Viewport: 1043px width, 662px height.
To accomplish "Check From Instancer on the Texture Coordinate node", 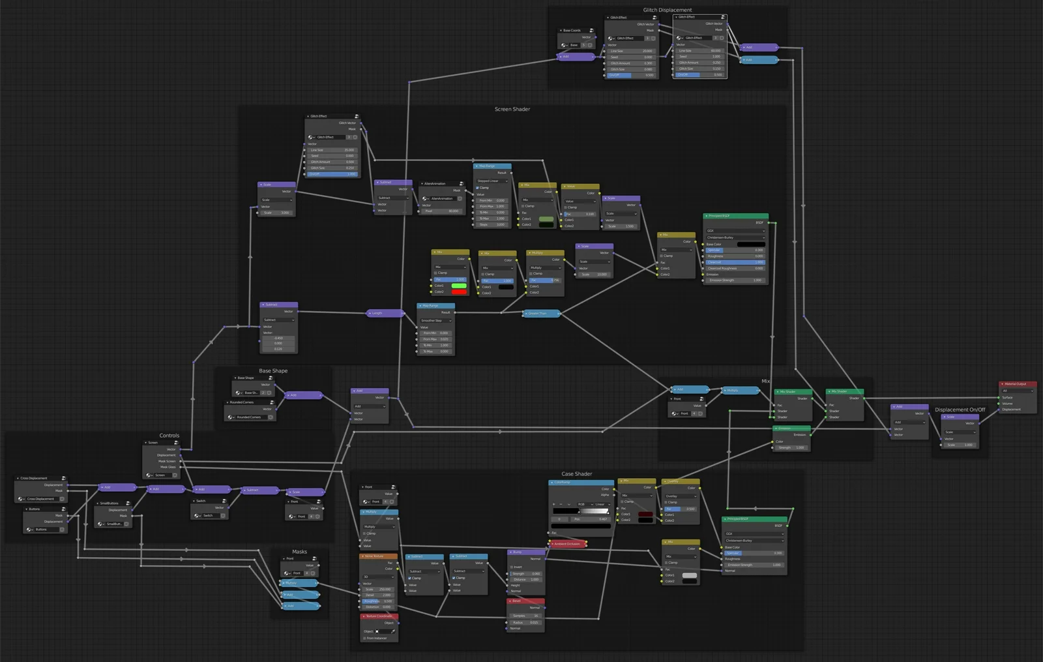I will pyautogui.click(x=364, y=638).
